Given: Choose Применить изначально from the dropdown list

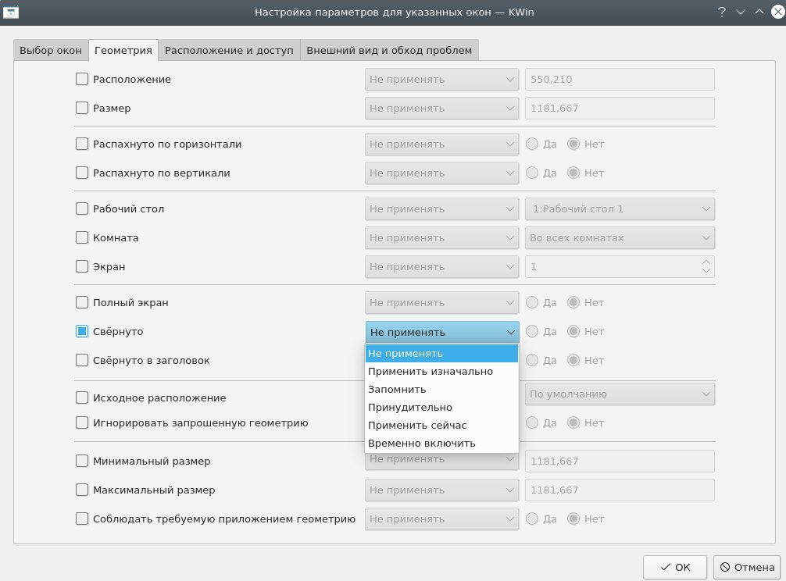Looking at the screenshot, I should click(441, 372).
